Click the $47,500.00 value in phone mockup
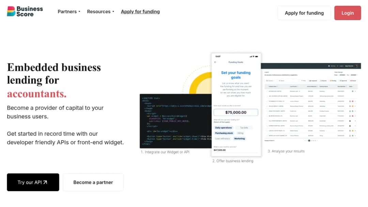The width and height of the screenshot is (368, 207). tap(220, 150)
